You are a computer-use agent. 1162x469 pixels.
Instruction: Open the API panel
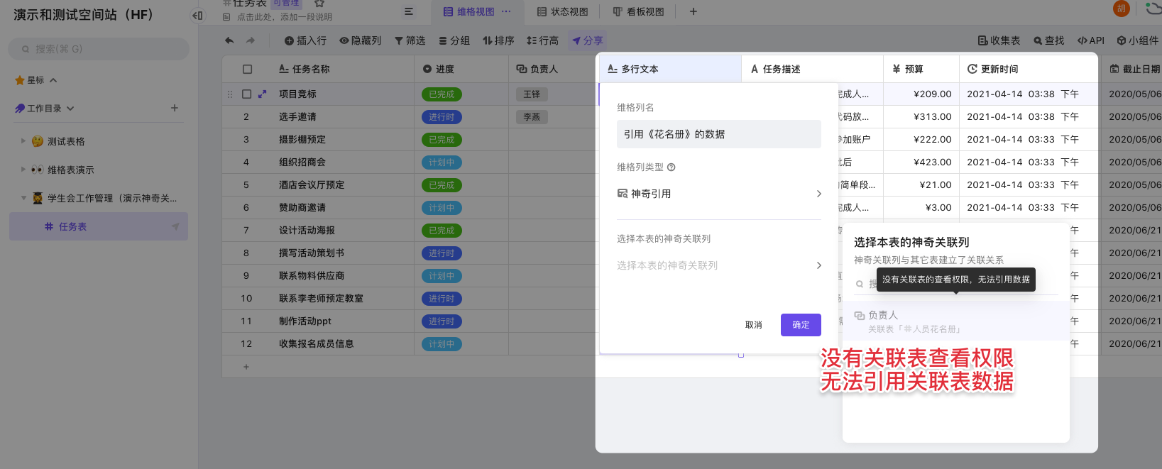point(1091,41)
